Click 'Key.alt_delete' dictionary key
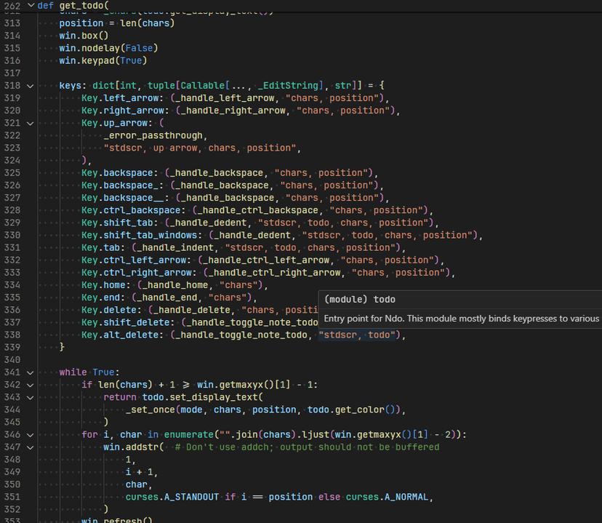Viewport: 602px width, 523px height. click(x=120, y=335)
